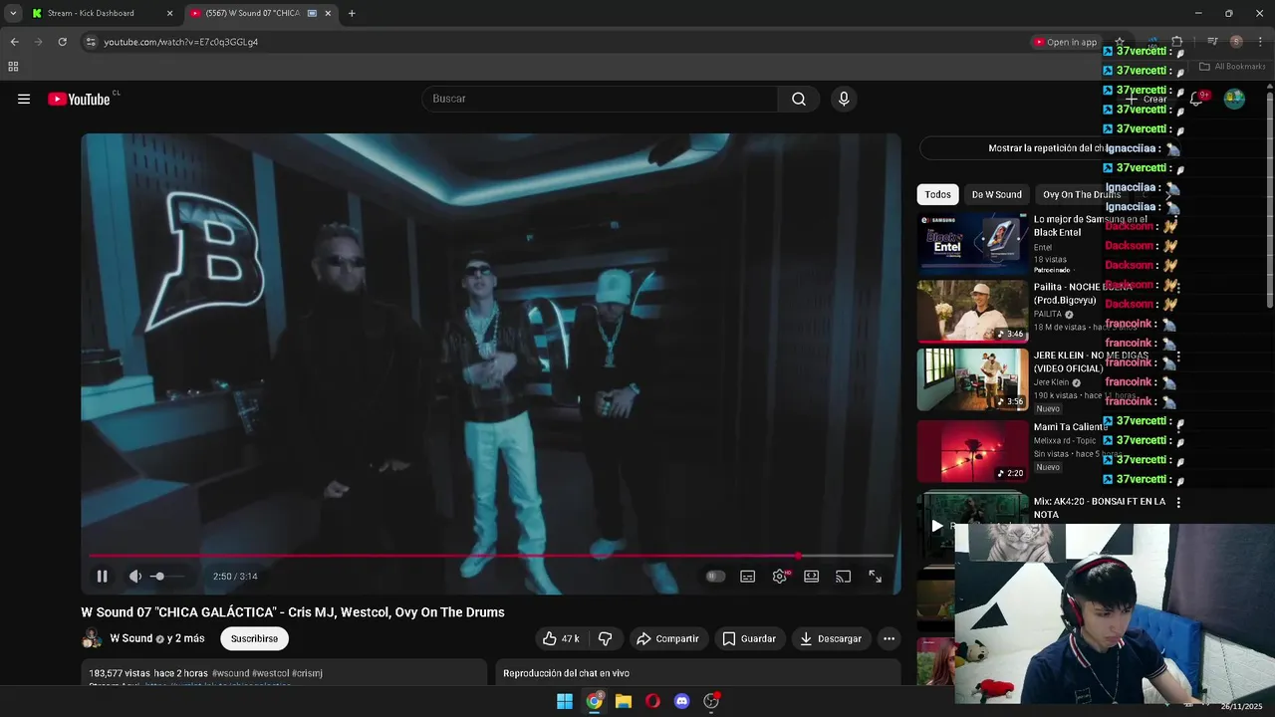Open File Explorer from taskbar
The height and width of the screenshot is (717, 1275).
(624, 701)
